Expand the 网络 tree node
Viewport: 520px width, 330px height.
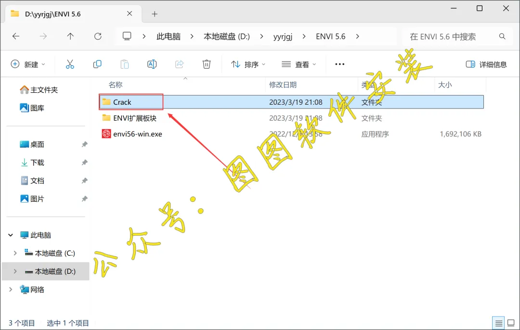11,290
